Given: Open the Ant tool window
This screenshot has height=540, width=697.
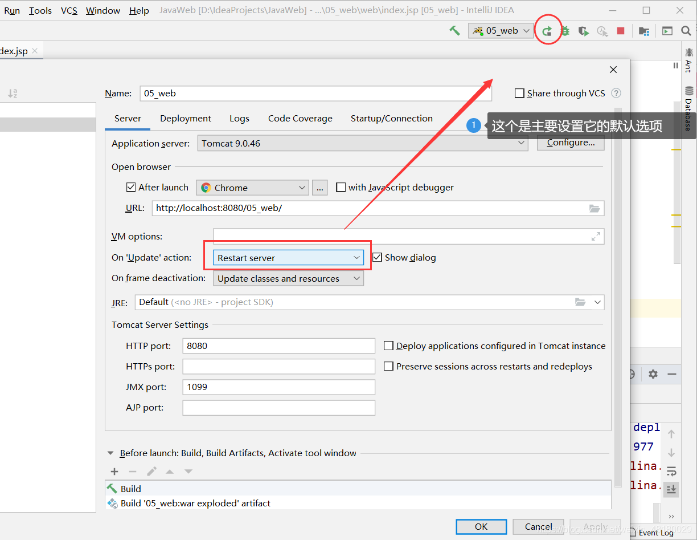Looking at the screenshot, I should point(689,60).
